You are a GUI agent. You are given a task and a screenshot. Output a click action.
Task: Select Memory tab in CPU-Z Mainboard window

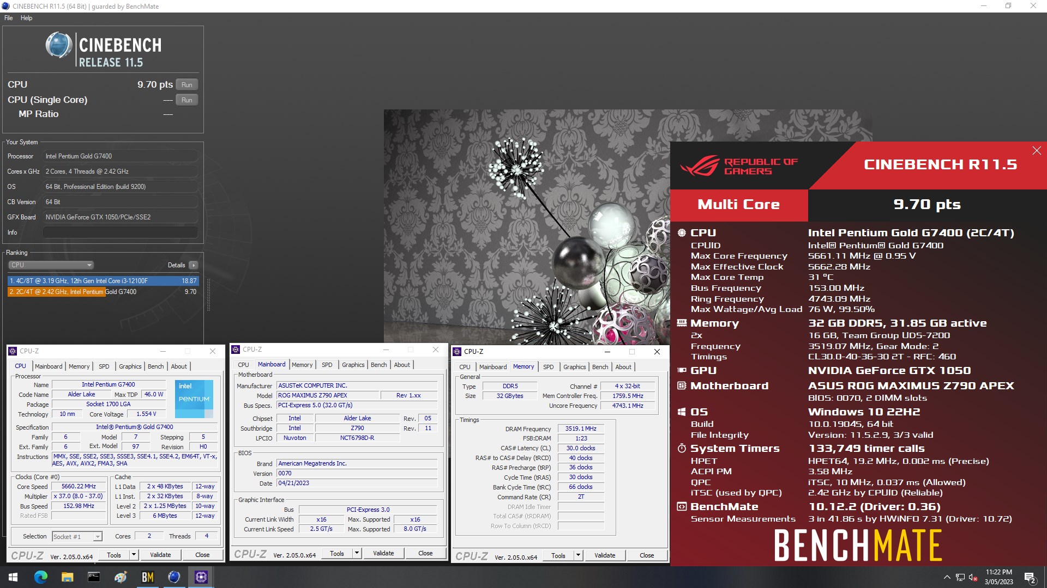tap(302, 365)
